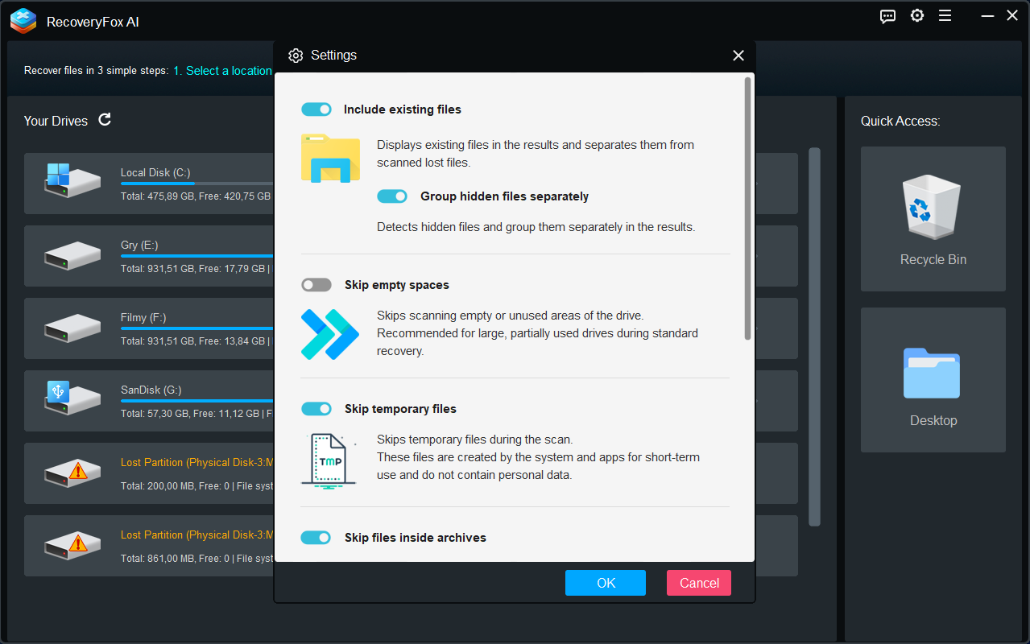Click Local Disk (C:) usage bar
The height and width of the screenshot is (644, 1030).
(x=197, y=184)
